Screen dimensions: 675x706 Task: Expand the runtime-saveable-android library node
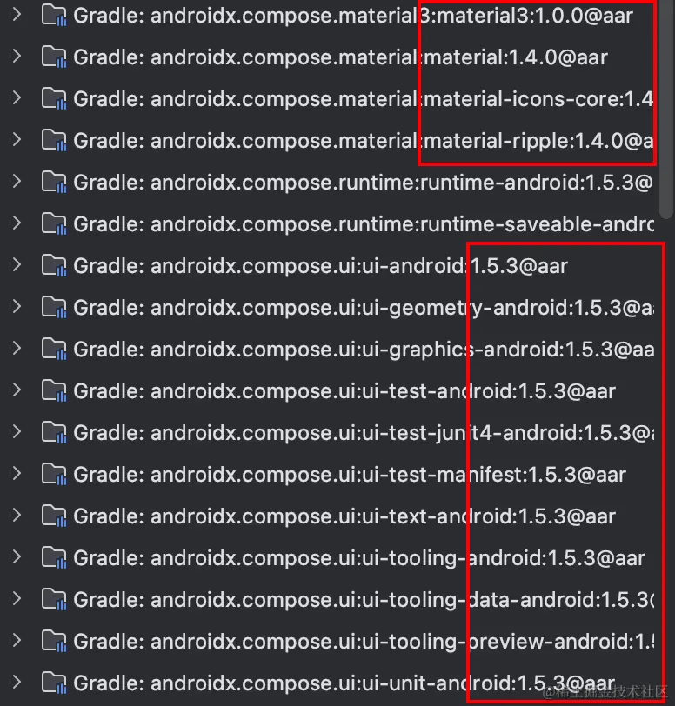pyautogui.click(x=17, y=223)
